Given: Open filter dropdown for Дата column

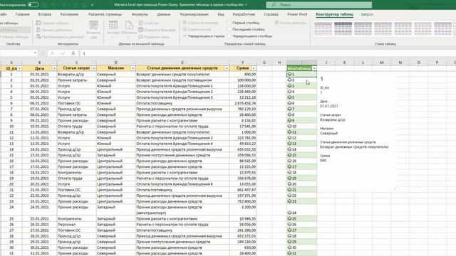Looking at the screenshot, I should click(54, 68).
